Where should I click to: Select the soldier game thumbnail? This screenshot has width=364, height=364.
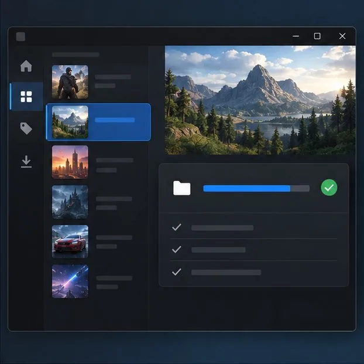[x=70, y=82]
